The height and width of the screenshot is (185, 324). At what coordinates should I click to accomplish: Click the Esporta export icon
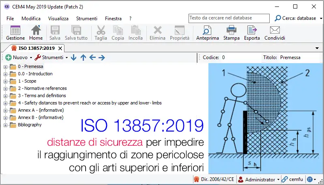pos(252,30)
